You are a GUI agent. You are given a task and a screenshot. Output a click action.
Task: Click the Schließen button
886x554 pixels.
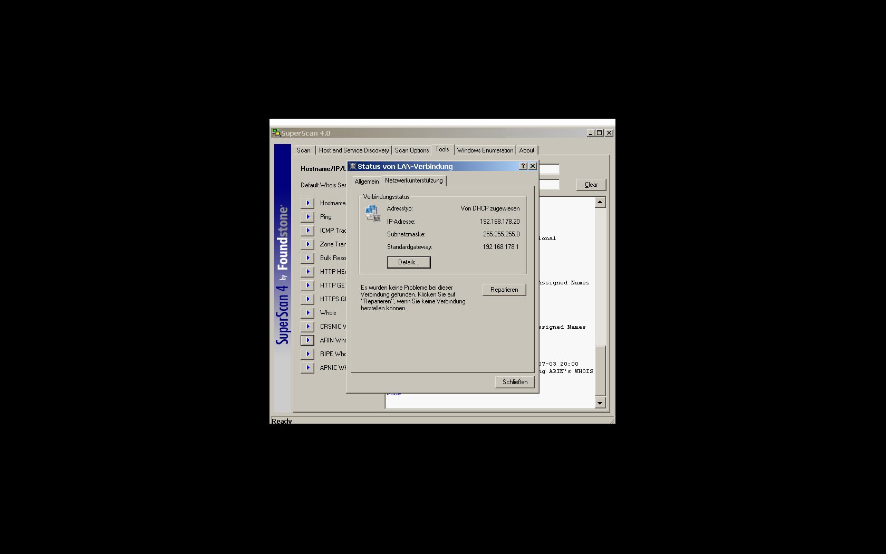tap(515, 382)
